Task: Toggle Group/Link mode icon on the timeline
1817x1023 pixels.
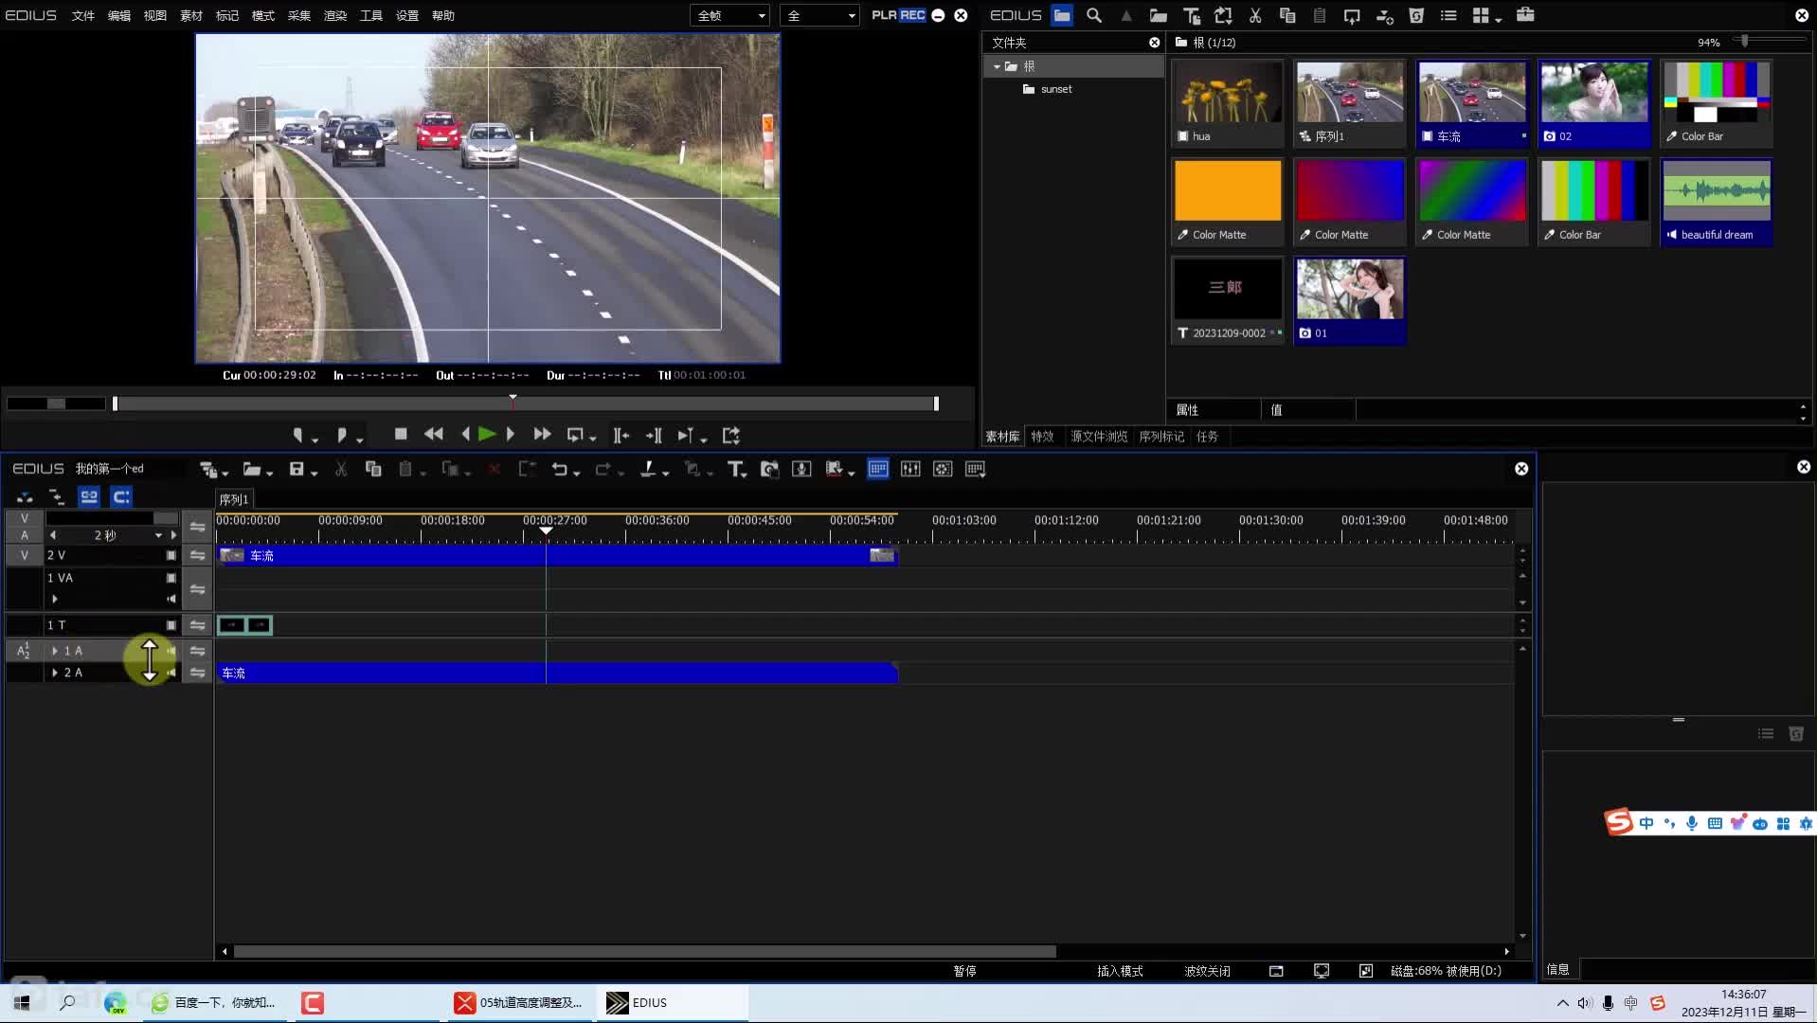Action: point(89,496)
